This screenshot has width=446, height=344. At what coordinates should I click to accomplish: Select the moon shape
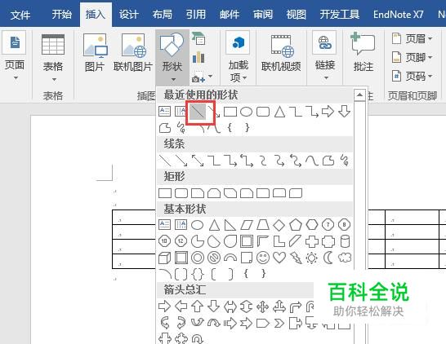328,258
